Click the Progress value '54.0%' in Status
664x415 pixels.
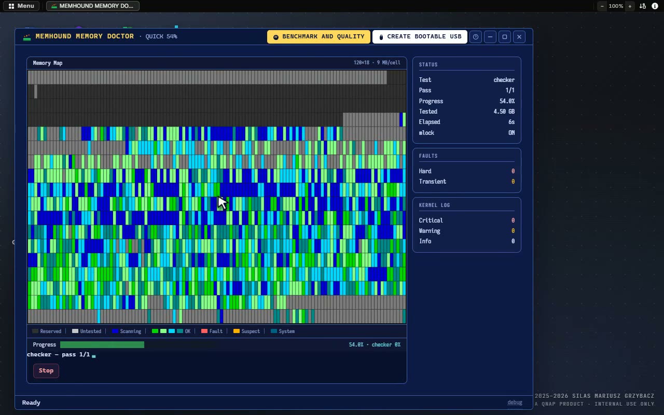(x=507, y=101)
